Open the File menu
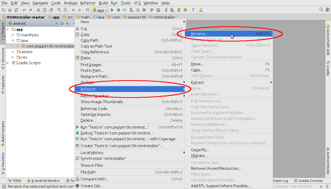Screen dimensions: 331x189 tap(4, 3)
